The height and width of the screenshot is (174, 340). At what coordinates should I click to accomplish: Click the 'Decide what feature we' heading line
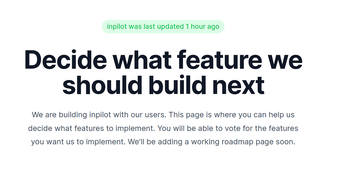[x=163, y=59]
